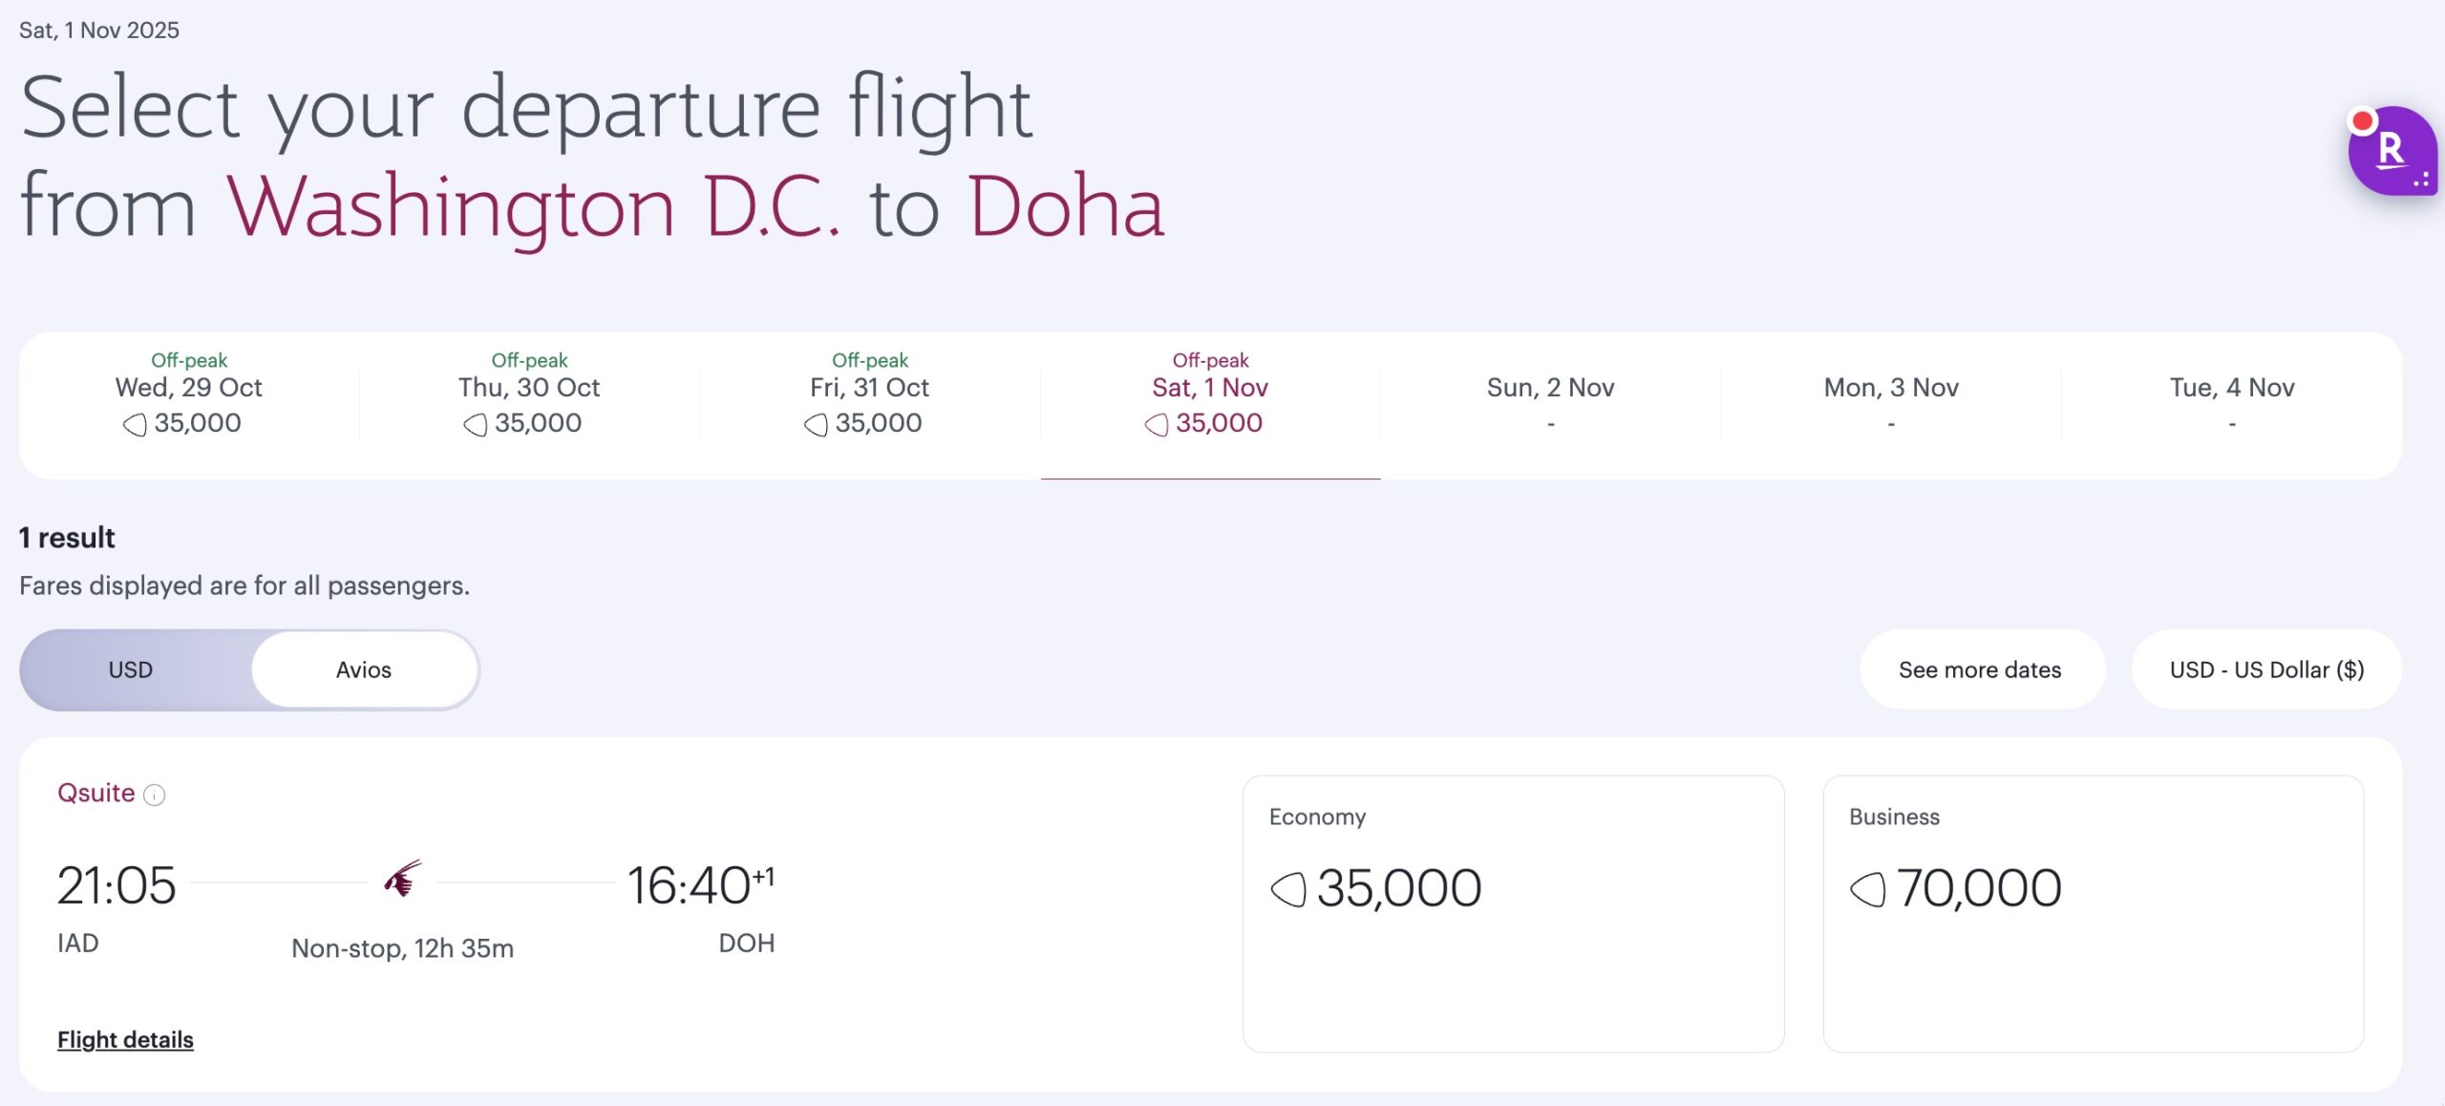Click the Avios symbol beside the Economy 35,000 fare

[1290, 887]
